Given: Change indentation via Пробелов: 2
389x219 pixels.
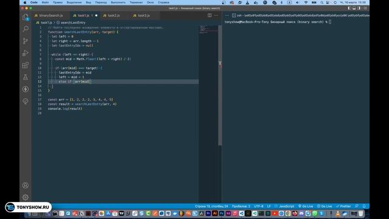Looking at the screenshot, I should (x=241, y=206).
